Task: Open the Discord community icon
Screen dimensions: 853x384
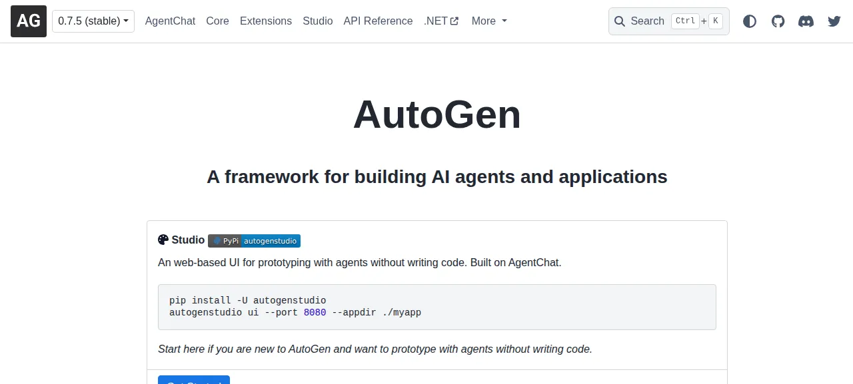Action: pyautogui.click(x=806, y=21)
